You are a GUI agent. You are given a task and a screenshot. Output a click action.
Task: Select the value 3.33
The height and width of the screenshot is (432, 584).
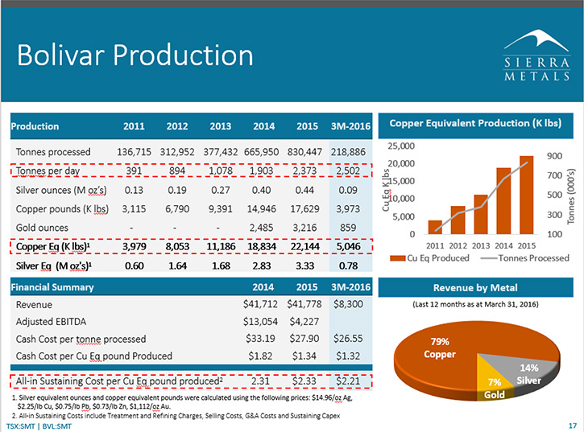click(x=304, y=266)
